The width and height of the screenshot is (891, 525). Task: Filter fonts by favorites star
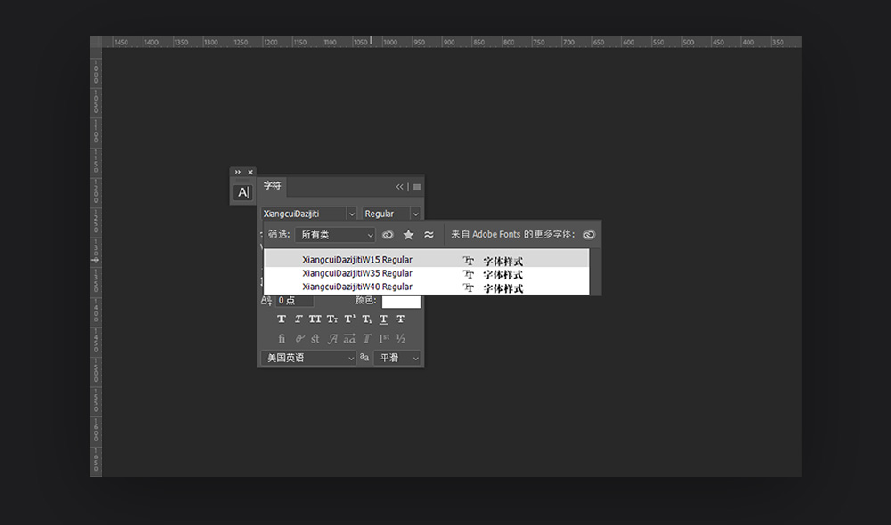408,234
